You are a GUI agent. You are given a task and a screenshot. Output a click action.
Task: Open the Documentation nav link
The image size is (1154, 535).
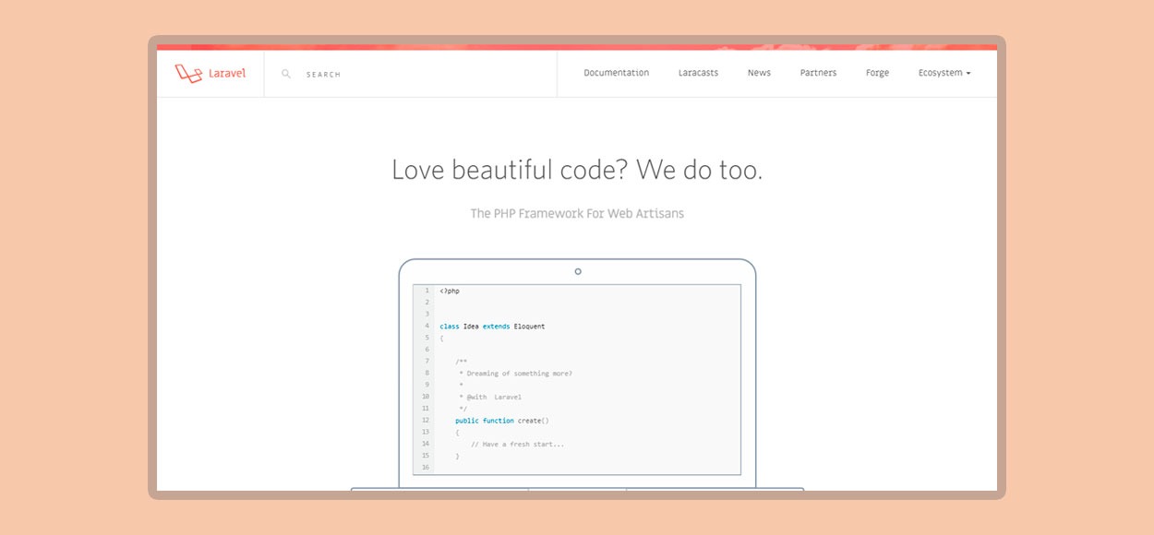[617, 73]
